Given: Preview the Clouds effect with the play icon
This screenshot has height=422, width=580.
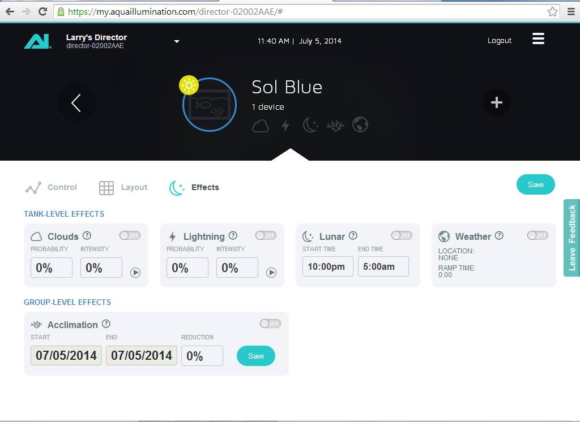Looking at the screenshot, I should [x=135, y=273].
